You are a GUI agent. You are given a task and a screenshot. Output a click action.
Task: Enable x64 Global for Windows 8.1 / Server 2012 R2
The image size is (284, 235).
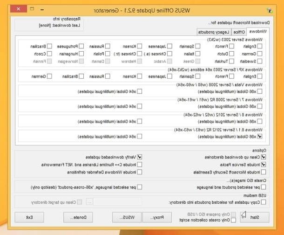140,136
